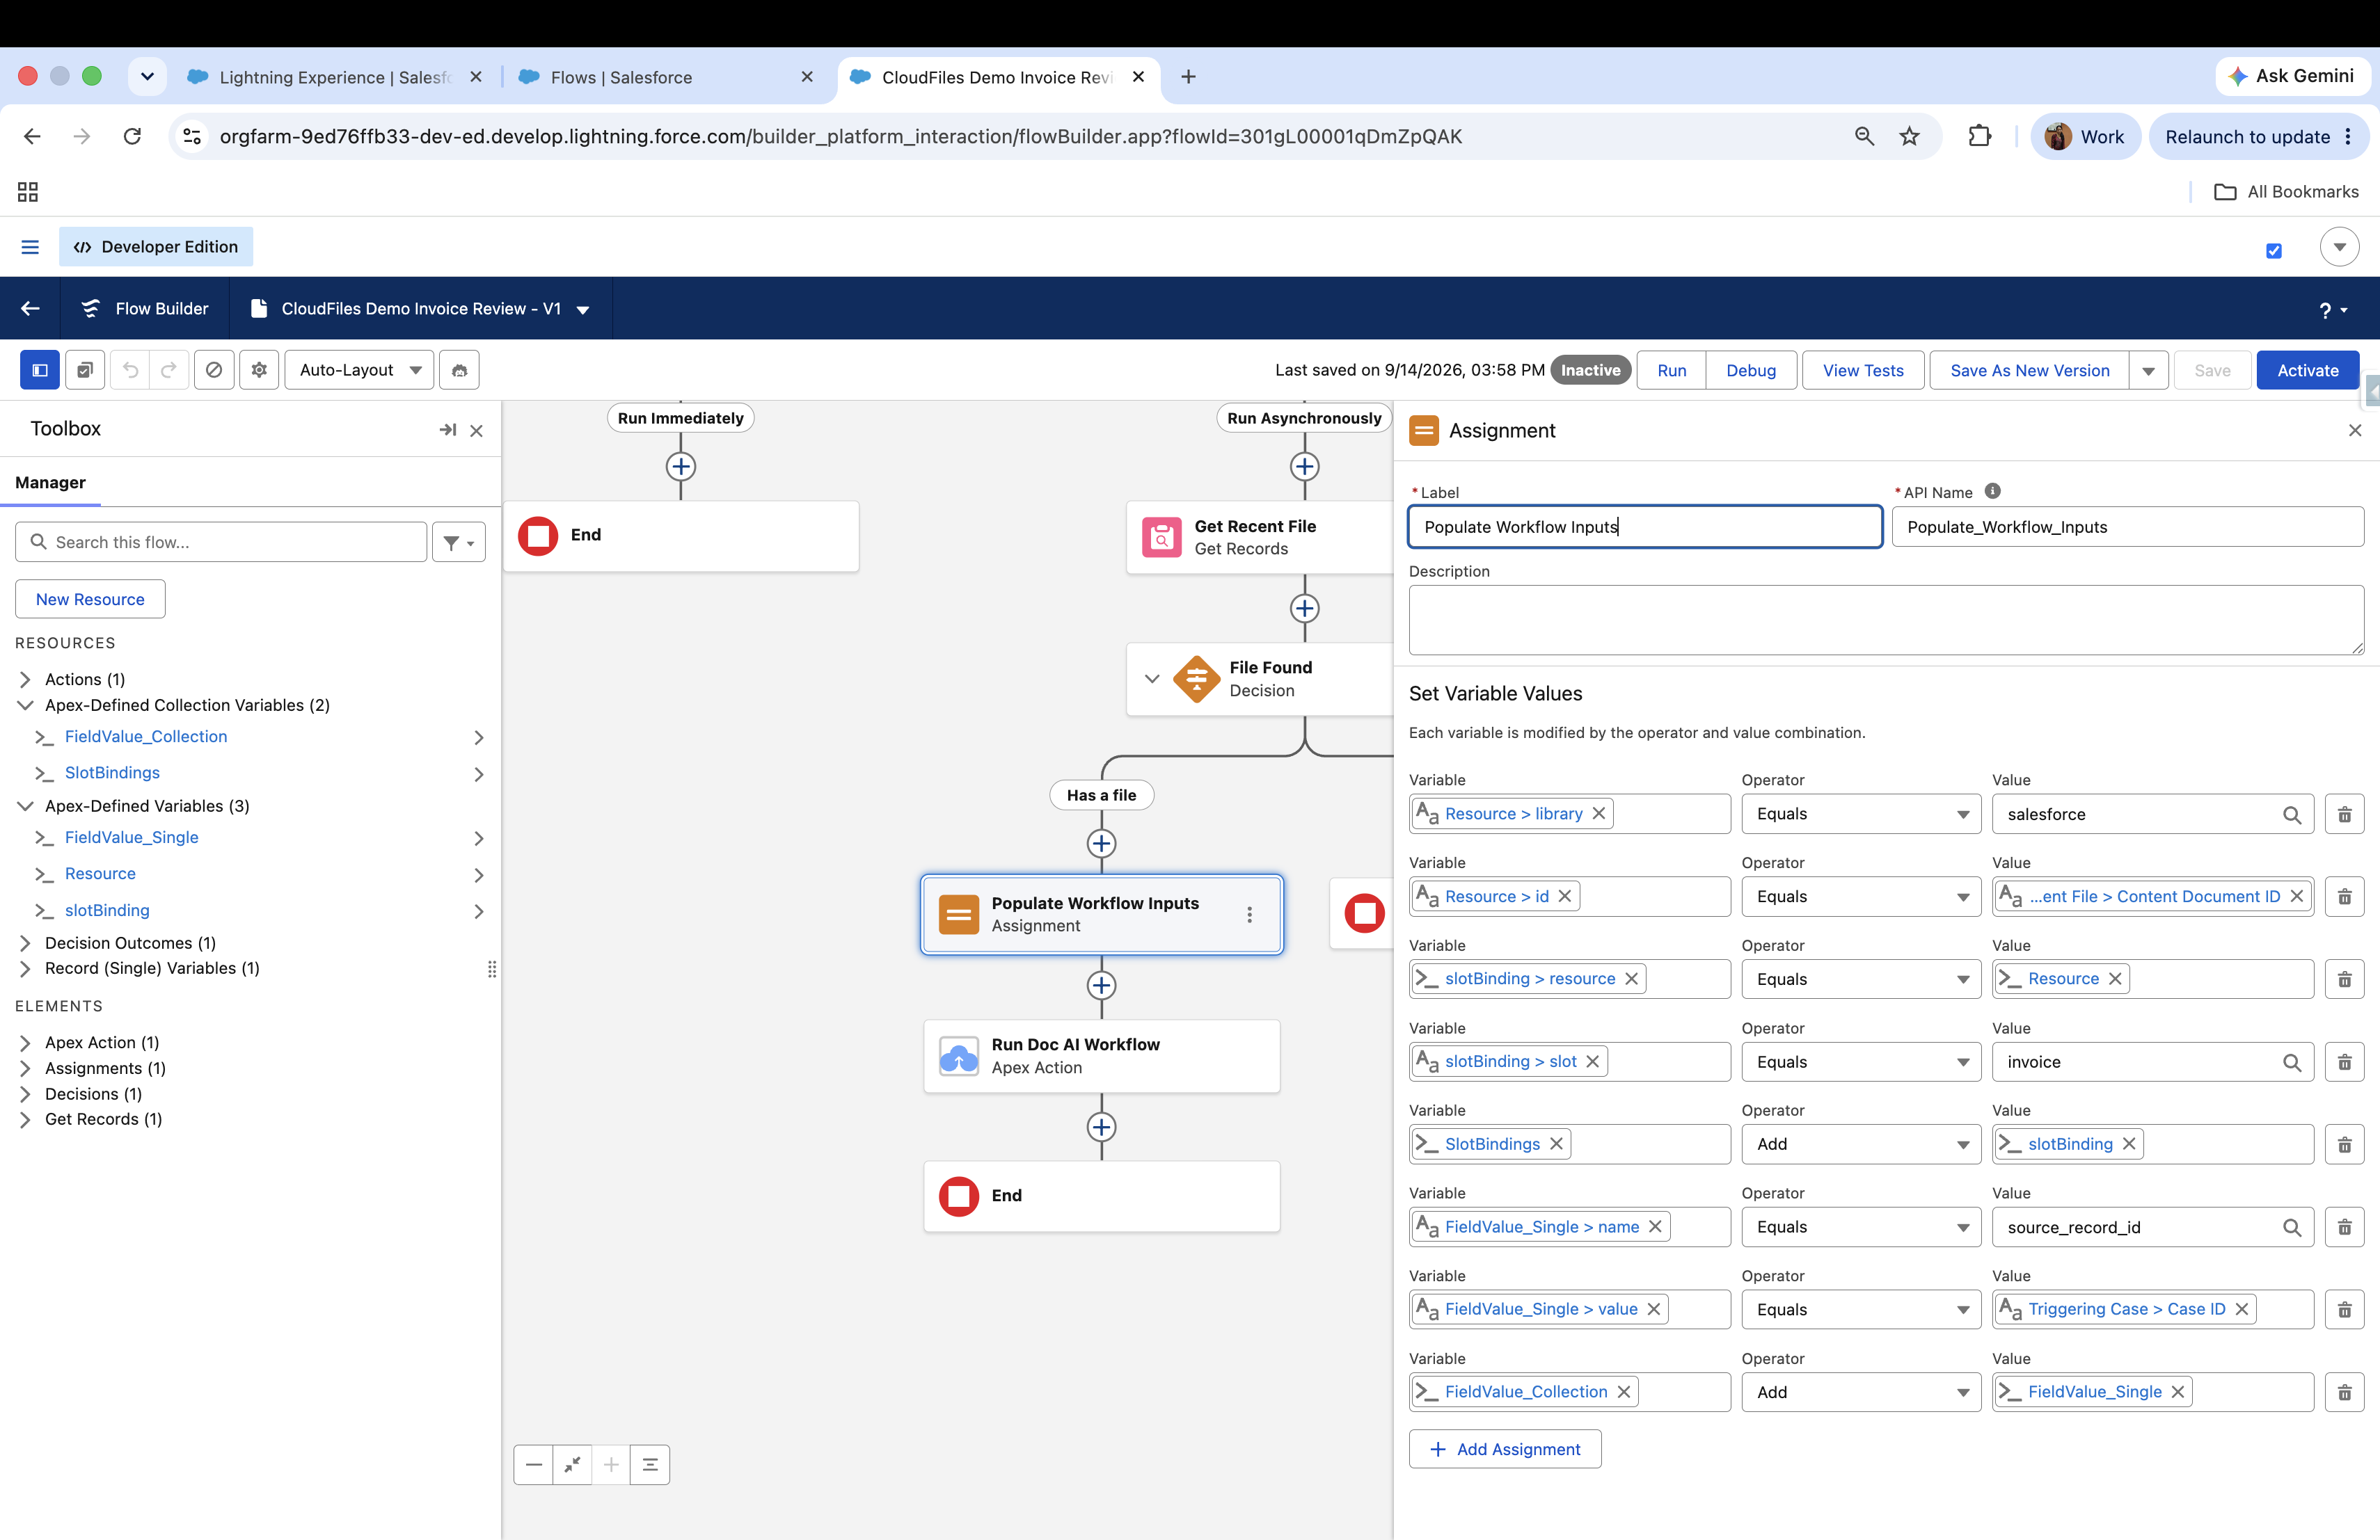Click the Debug button
Viewport: 2380px width, 1540px height.
(x=1751, y=371)
